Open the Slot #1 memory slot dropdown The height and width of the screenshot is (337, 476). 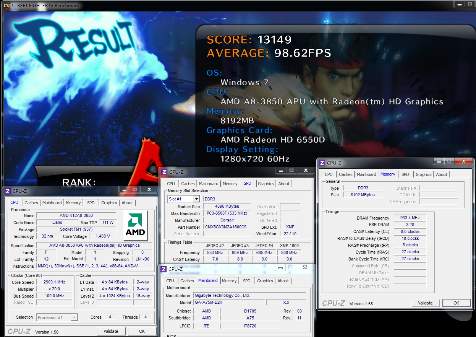click(x=184, y=199)
